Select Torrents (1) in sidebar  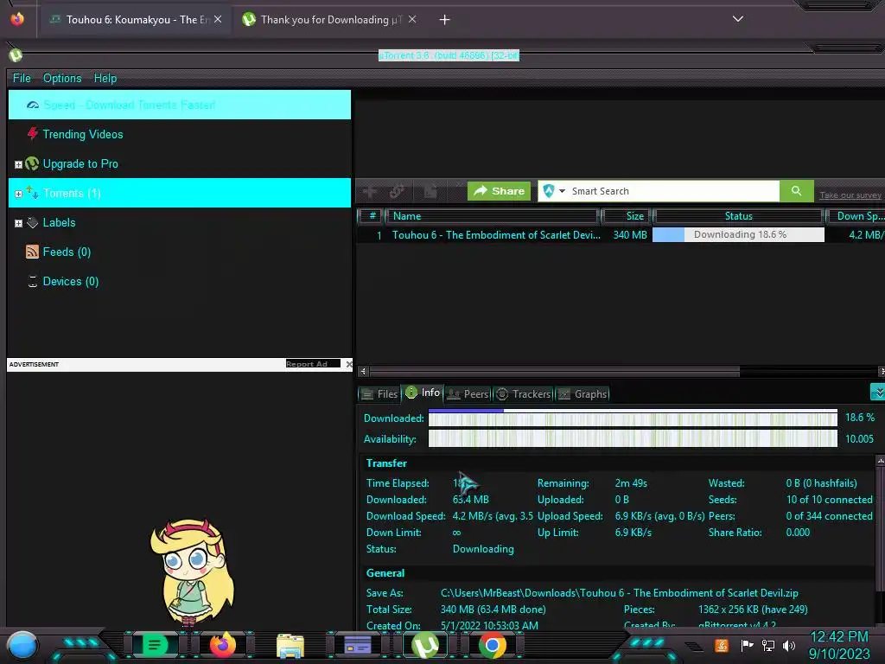pyautogui.click(x=180, y=193)
